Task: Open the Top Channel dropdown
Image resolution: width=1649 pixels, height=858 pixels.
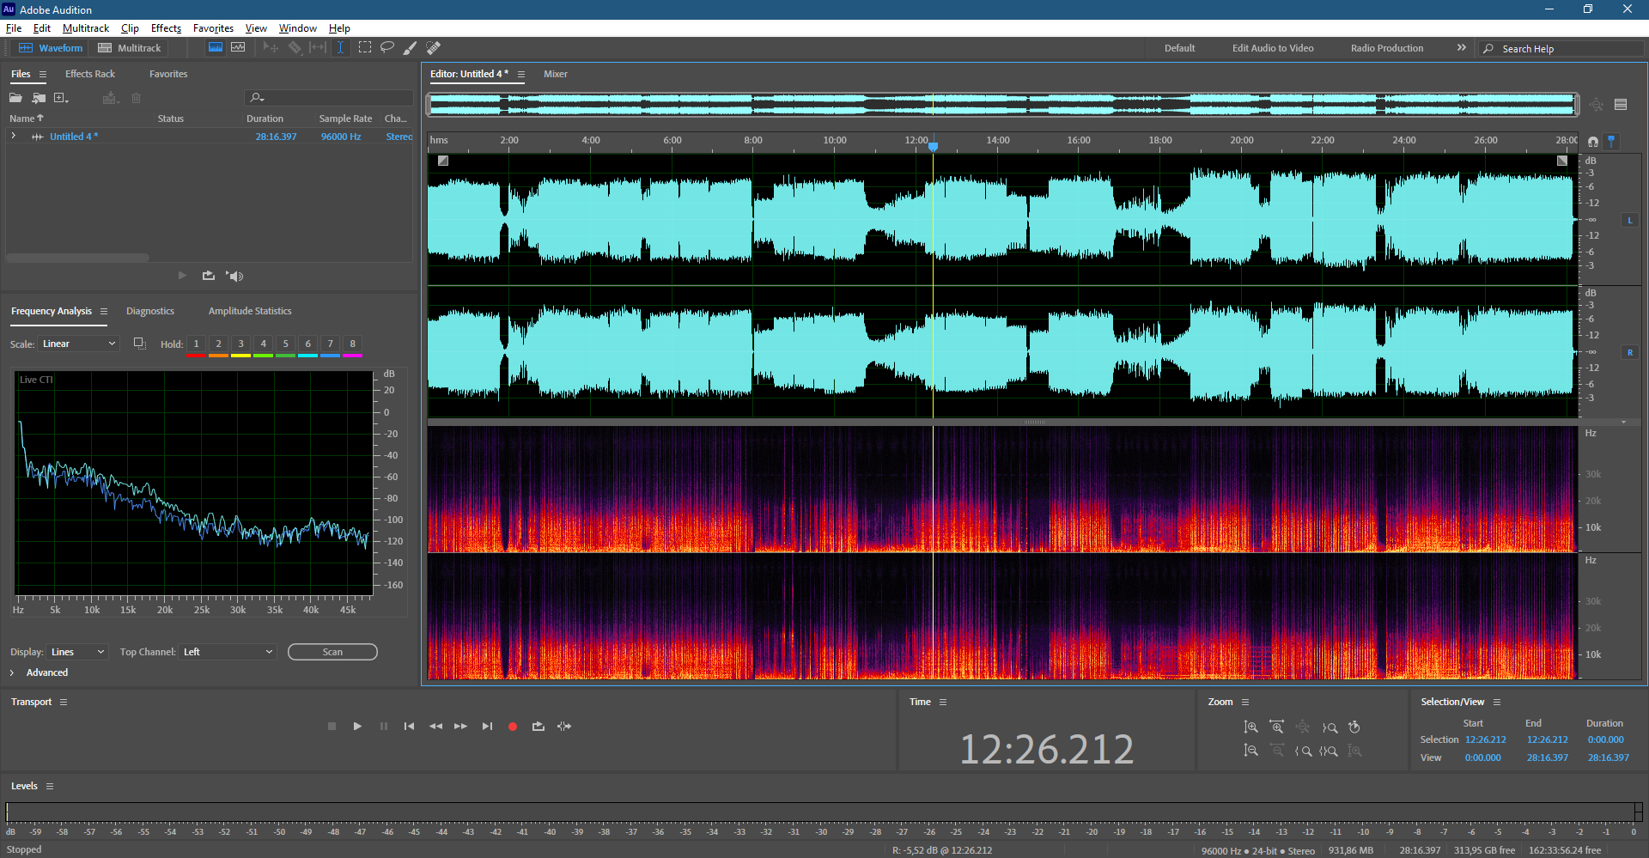Action: coord(228,652)
